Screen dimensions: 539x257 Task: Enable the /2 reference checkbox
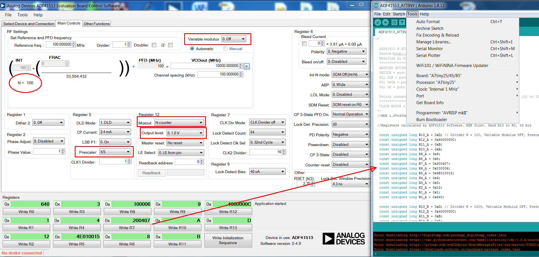(x=170, y=45)
